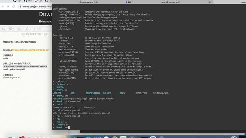Image resolution: width=246 pixels, height=138 pixels.
Task: Click '--optimize=OPT' option in terminal output
Action: point(66,55)
